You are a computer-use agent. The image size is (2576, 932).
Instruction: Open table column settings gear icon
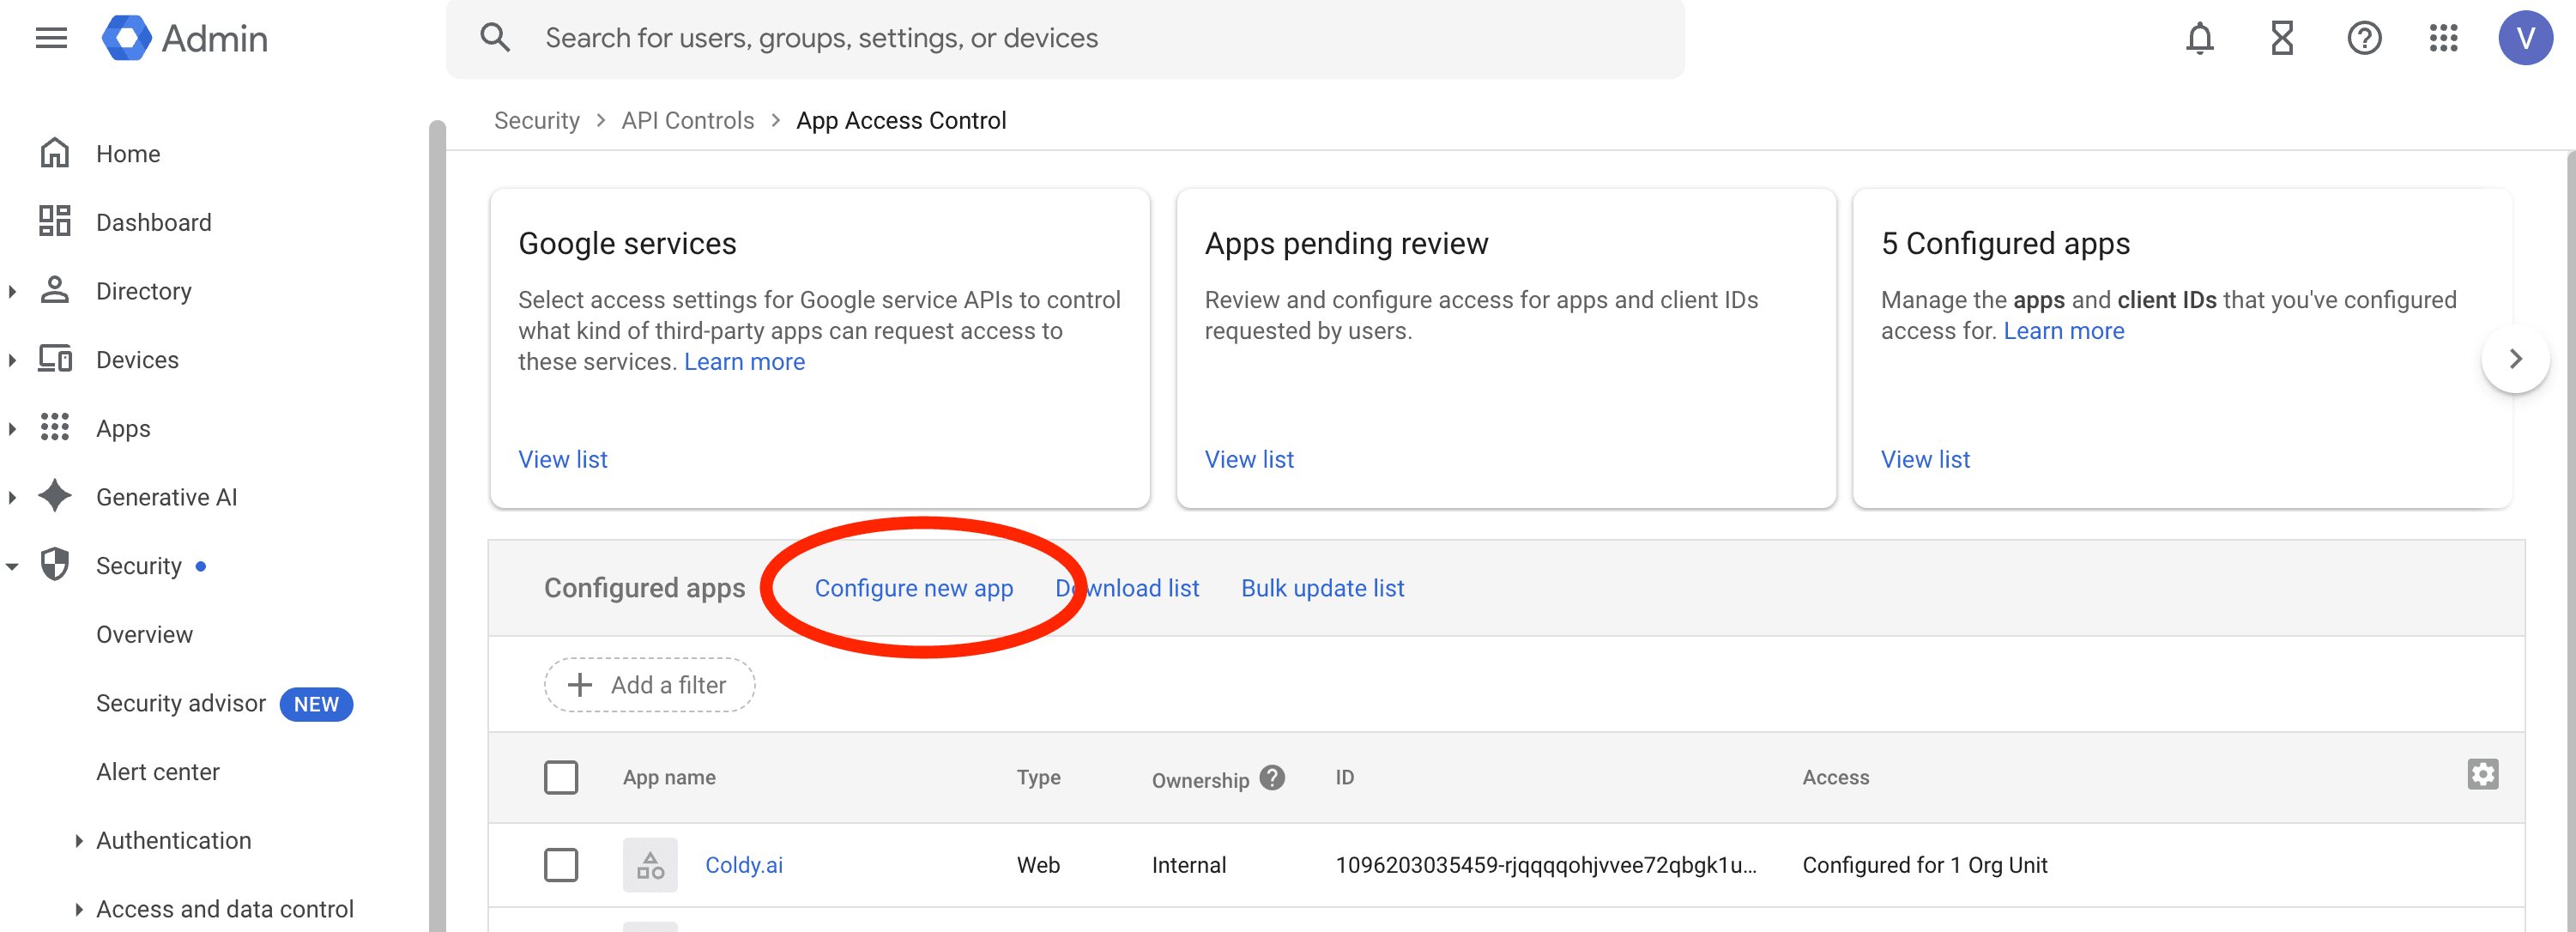[2482, 775]
